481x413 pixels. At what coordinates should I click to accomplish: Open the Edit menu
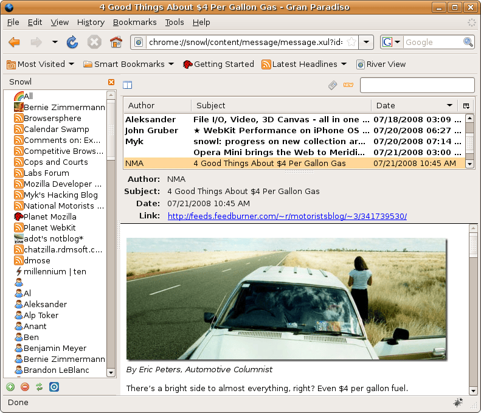point(35,23)
